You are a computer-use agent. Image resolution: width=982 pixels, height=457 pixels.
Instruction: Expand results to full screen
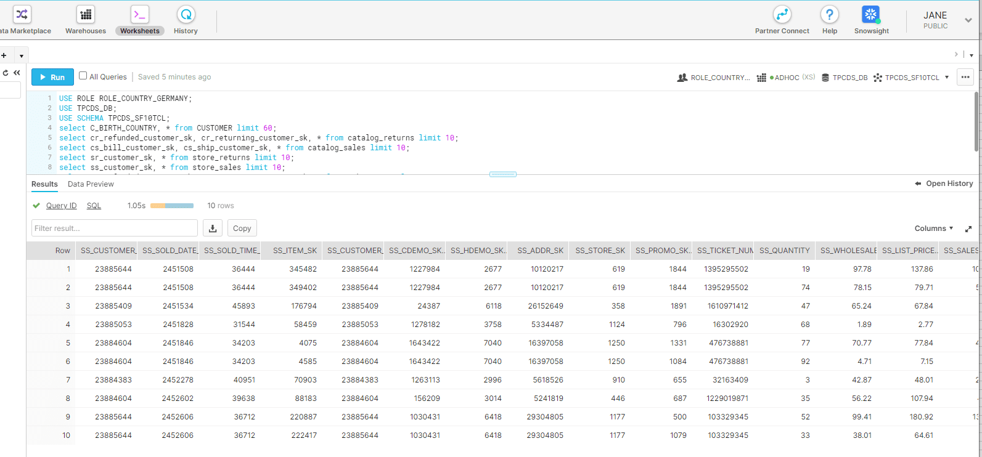(968, 228)
